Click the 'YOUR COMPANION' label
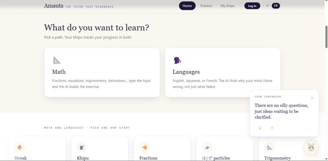This screenshot has height=161, width=328. pyautogui.click(x=268, y=97)
